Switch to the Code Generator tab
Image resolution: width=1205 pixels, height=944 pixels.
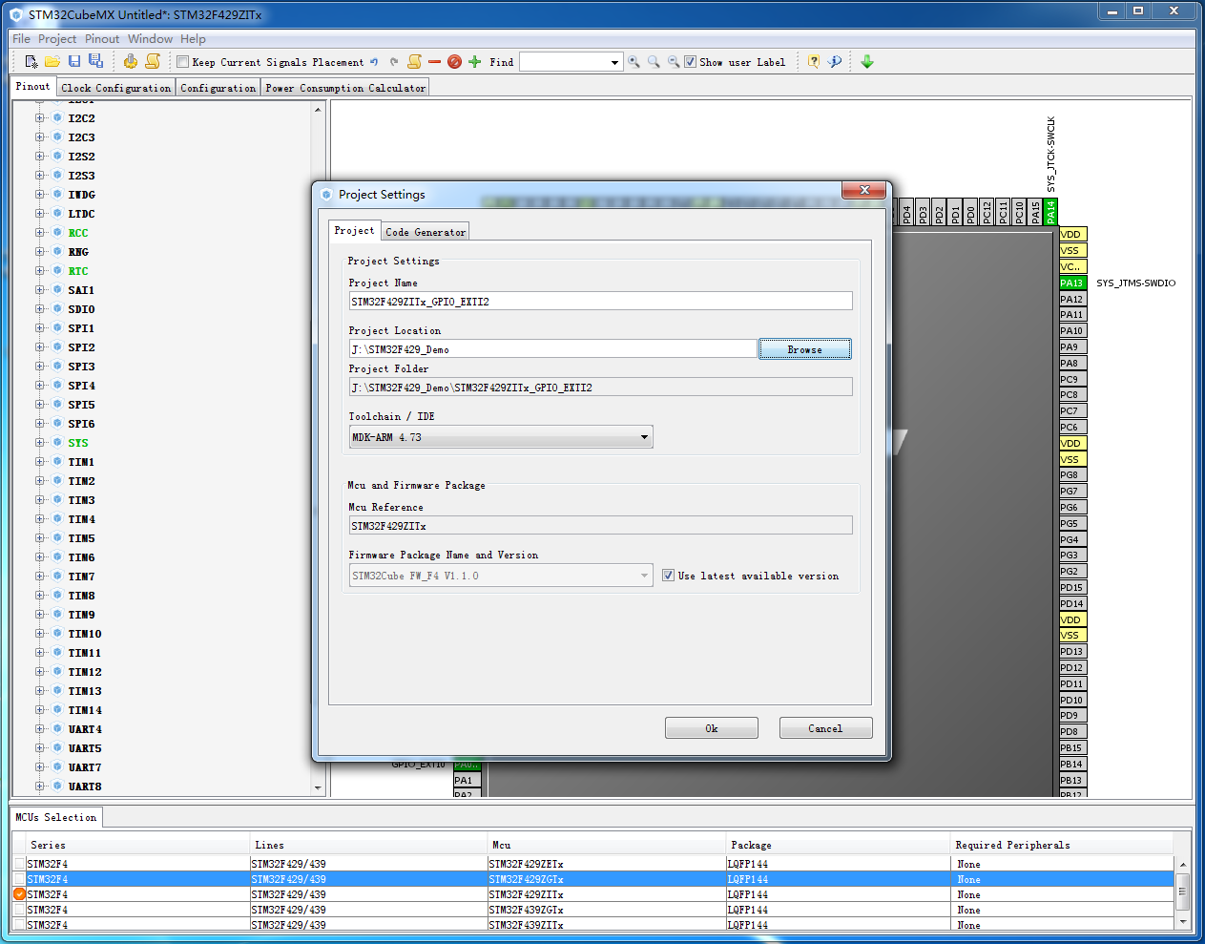426,232
